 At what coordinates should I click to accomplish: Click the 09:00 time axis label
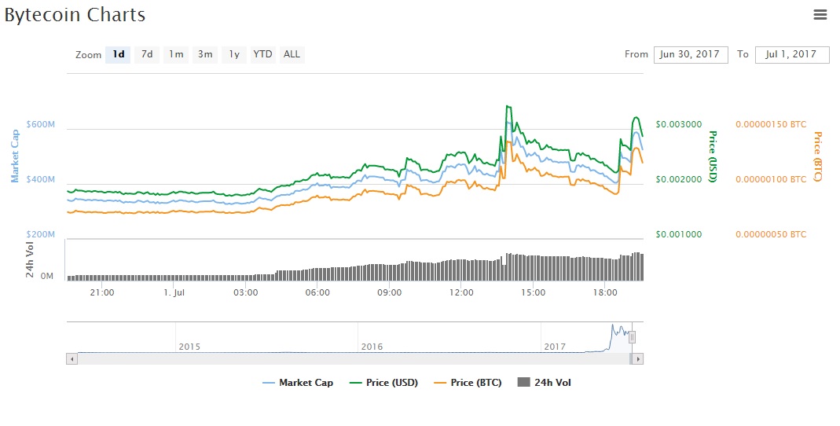point(390,292)
